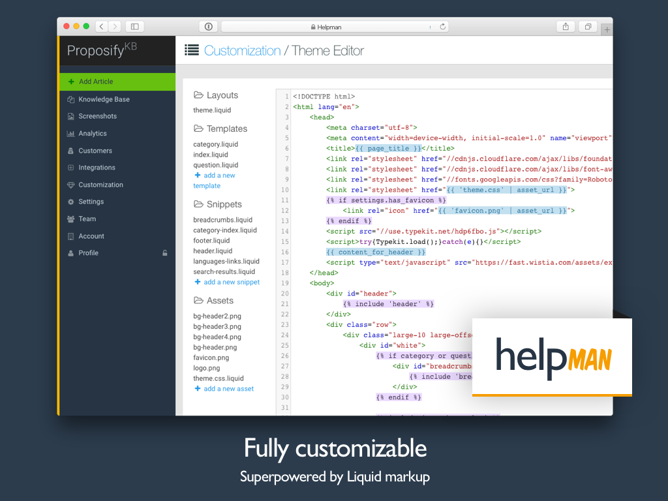Open search-results.liquid snippet
The image size is (668, 501).
(224, 272)
